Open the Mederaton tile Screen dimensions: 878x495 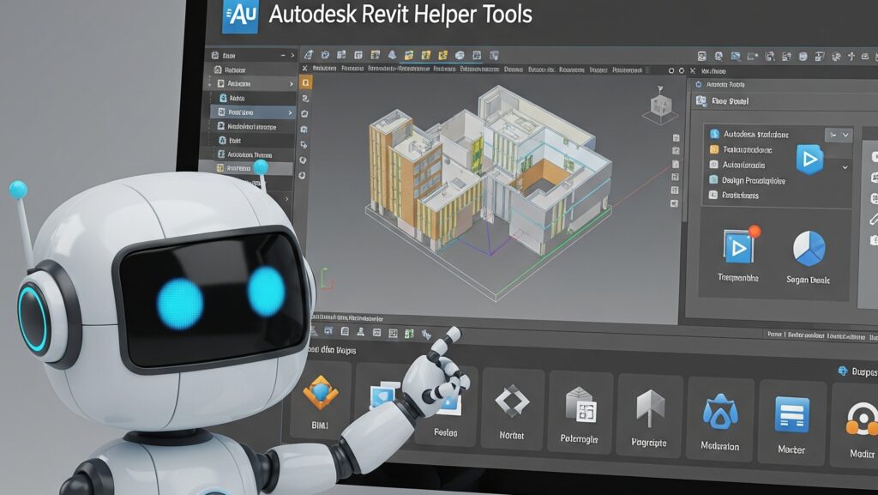(x=720, y=419)
